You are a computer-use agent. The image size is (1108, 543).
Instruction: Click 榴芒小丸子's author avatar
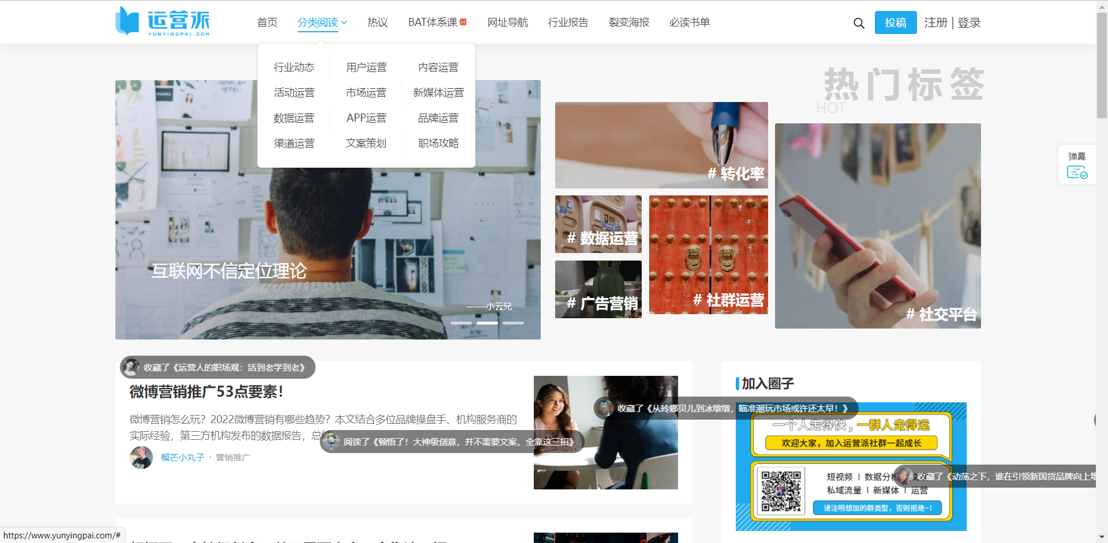[141, 457]
